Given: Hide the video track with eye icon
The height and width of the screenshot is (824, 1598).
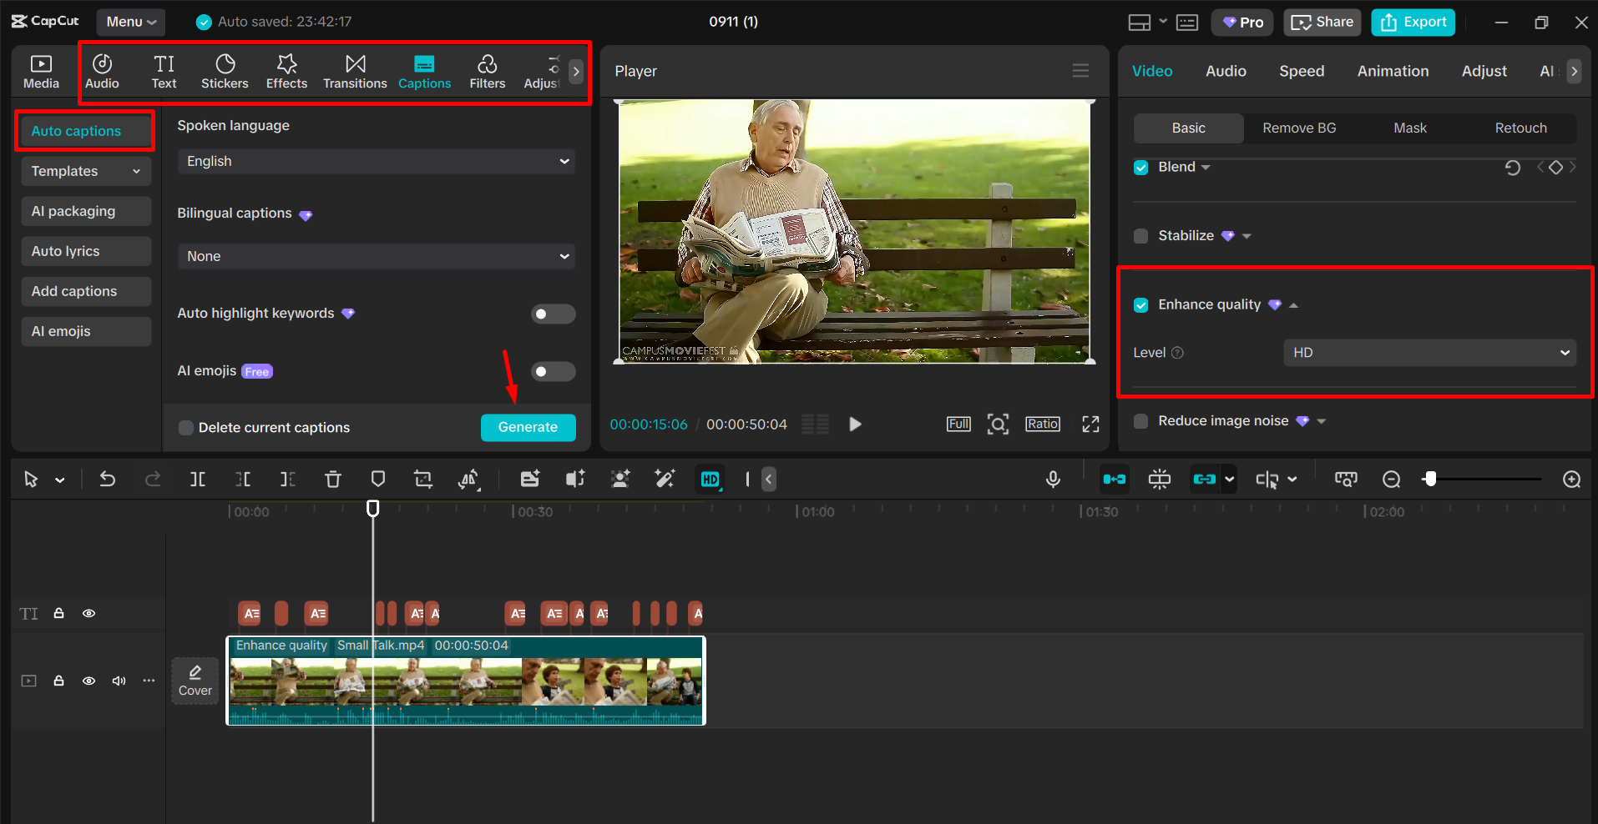Looking at the screenshot, I should click(x=88, y=681).
